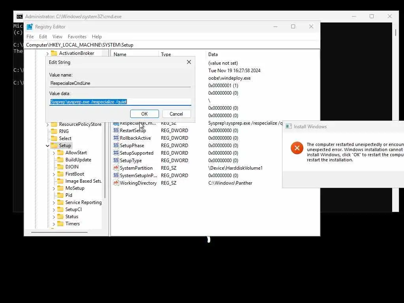The height and width of the screenshot is (303, 404).
Task: Confirm the Edit String dialog with OK
Action: (144, 114)
